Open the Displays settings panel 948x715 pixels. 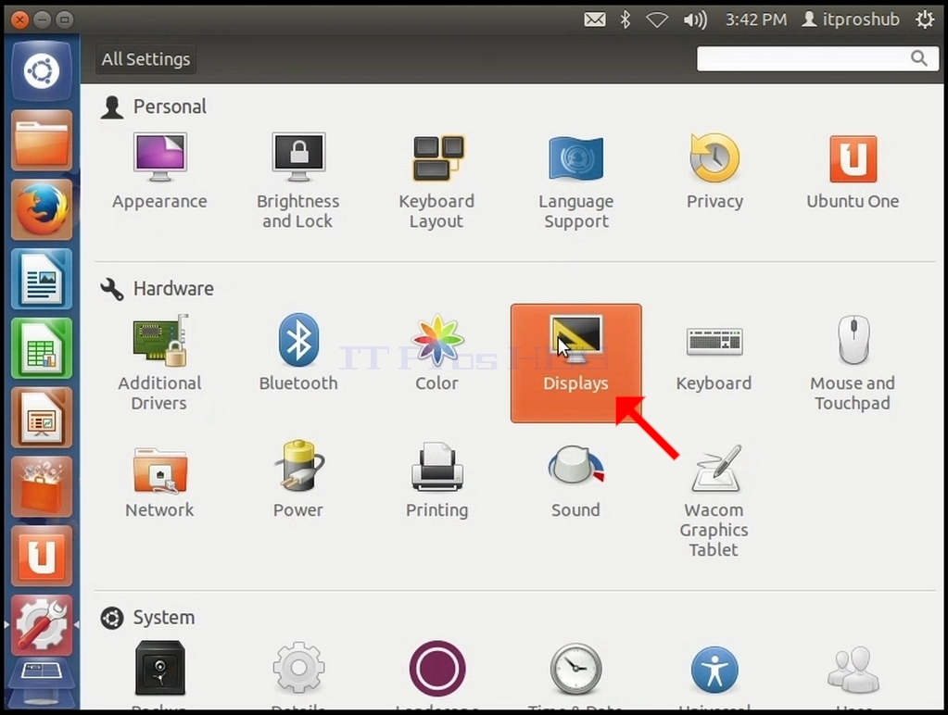click(575, 363)
